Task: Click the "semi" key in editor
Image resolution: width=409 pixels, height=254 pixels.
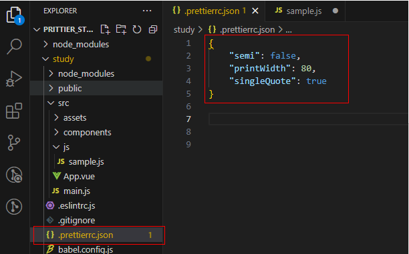Action: coord(244,56)
